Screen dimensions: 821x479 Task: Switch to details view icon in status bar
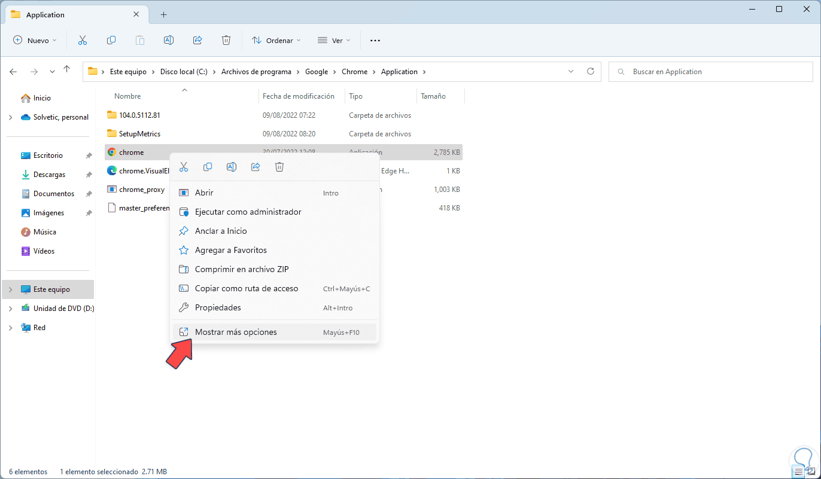799,472
